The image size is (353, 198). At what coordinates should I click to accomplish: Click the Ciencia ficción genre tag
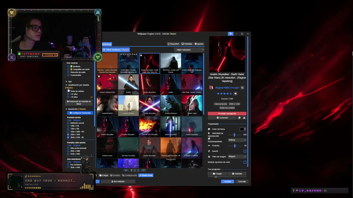[221, 104]
